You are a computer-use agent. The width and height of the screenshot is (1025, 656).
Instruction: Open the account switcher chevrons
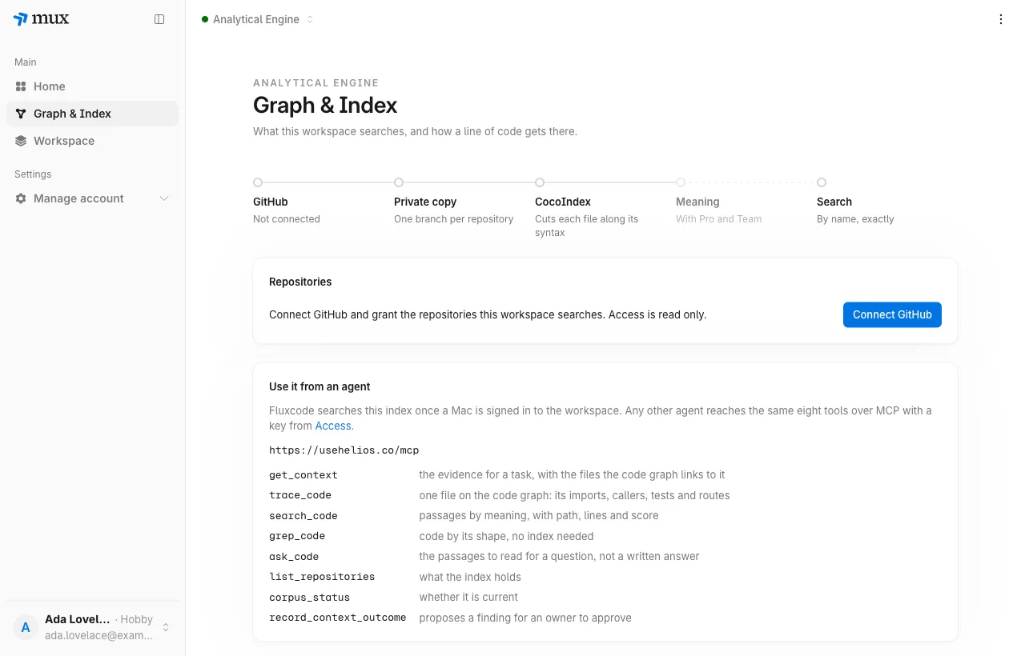[166, 627]
